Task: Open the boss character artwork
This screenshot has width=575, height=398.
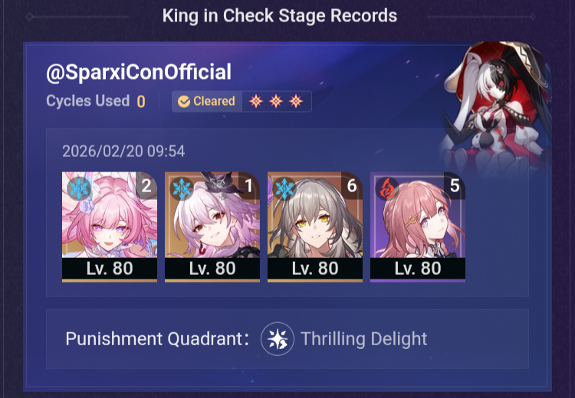Action: point(495,106)
